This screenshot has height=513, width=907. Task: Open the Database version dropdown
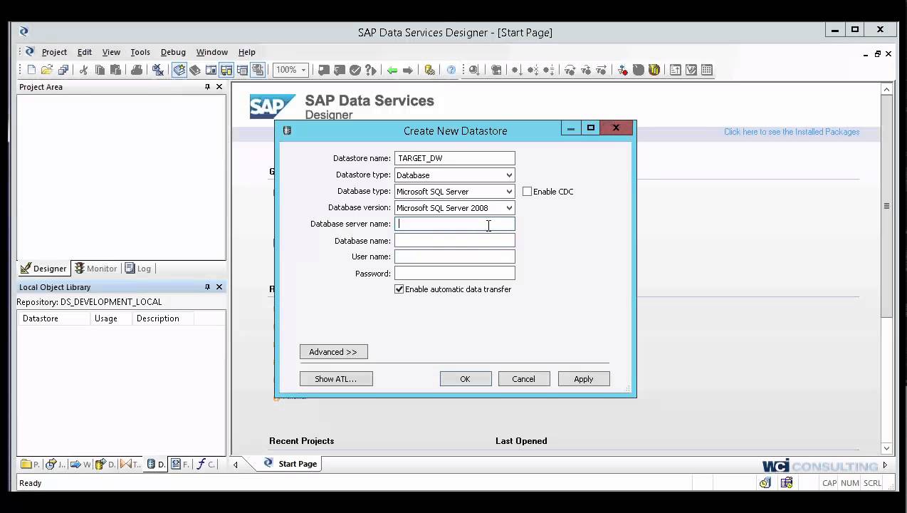pyautogui.click(x=509, y=208)
